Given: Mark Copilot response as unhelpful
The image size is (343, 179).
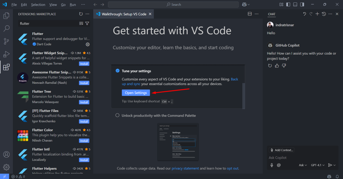Looking at the screenshot, I should click(284, 65).
